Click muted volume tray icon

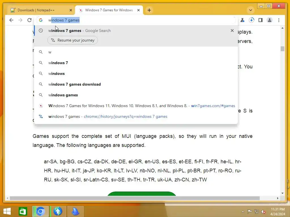tap(263, 212)
